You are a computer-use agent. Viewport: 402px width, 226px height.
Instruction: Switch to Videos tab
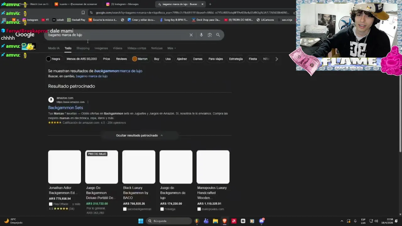117,48
